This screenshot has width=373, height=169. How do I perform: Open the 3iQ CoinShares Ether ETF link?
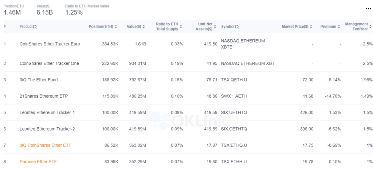pyautogui.click(x=46, y=145)
